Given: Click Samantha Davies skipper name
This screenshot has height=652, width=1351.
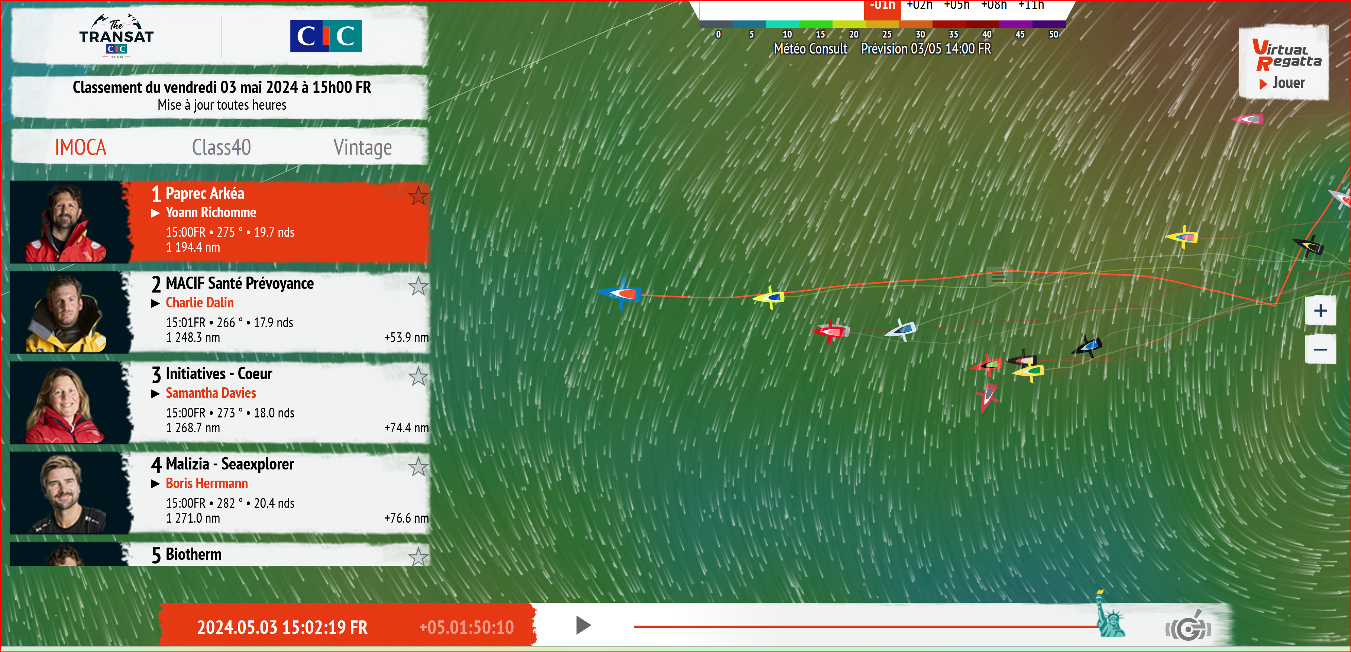Looking at the screenshot, I should point(211,393).
